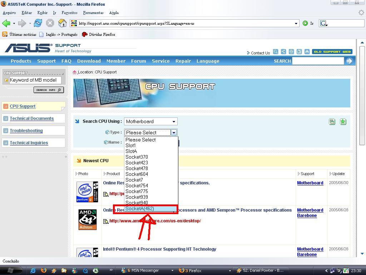This screenshot has height=275, width=366.
Task: Open the Products navigation tab
Action: tap(21, 61)
